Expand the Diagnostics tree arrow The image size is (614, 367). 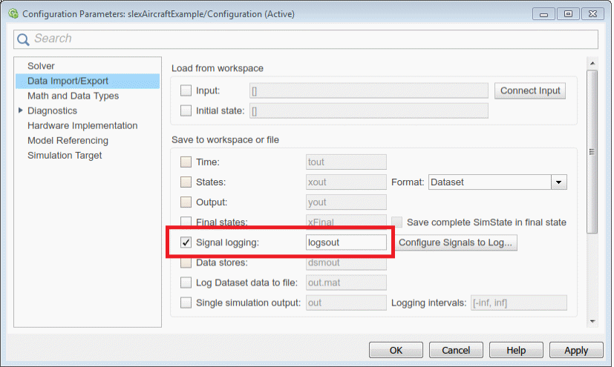21,110
